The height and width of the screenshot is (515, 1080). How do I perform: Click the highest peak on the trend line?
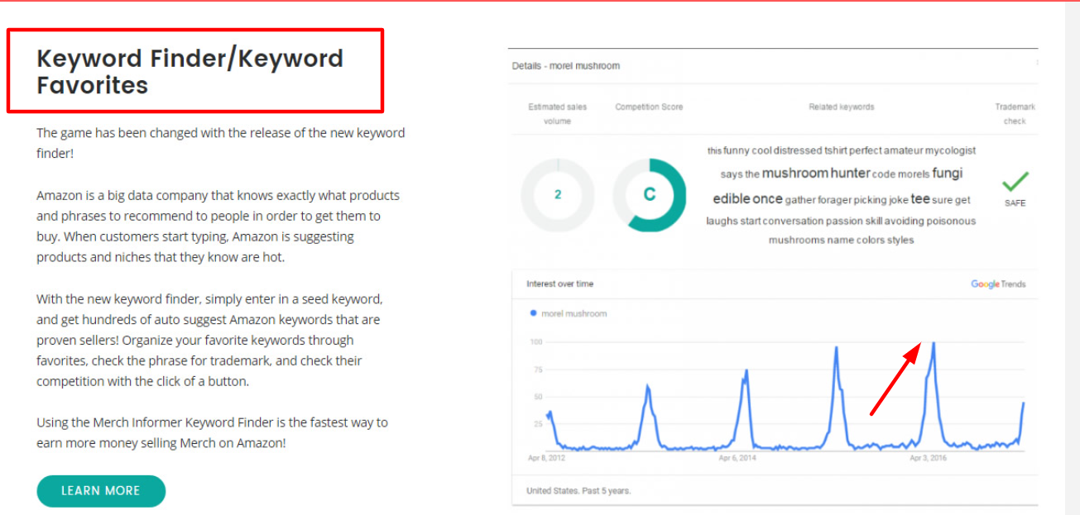[x=934, y=343]
